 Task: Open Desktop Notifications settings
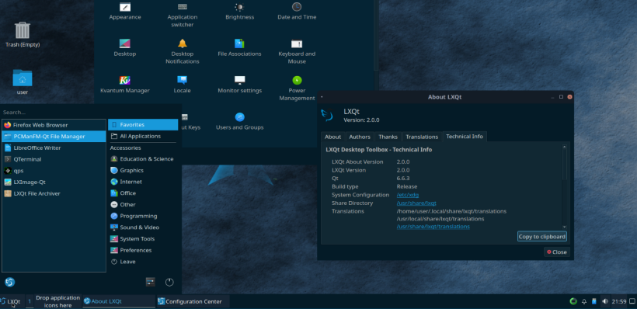tap(183, 51)
